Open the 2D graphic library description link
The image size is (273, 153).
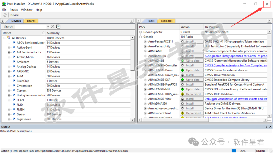[x=236, y=56]
